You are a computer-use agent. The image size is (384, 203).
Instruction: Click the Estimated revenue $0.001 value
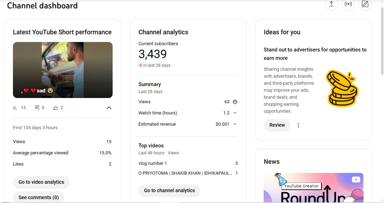[x=222, y=124]
